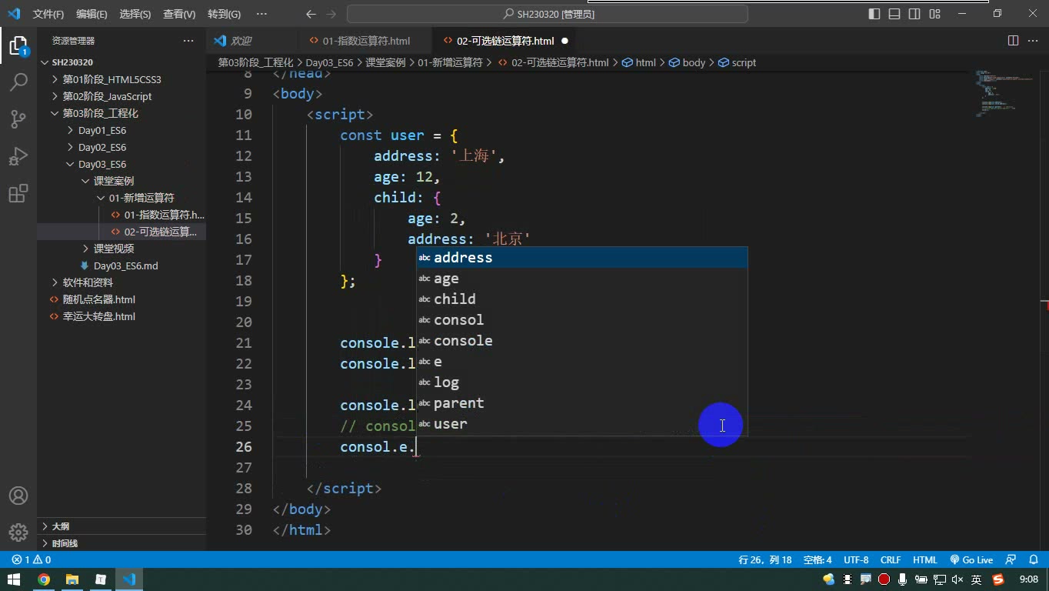1049x591 pixels.
Task: Open Explorer panel ellipsis menu
Action: [x=188, y=41]
